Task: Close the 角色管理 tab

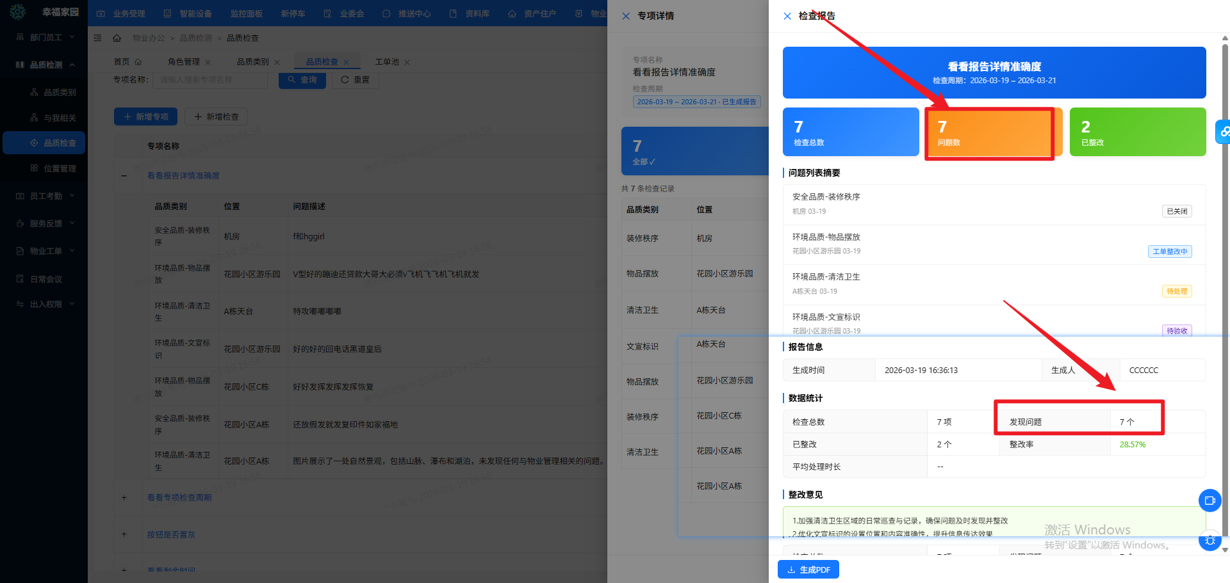Action: point(208,62)
